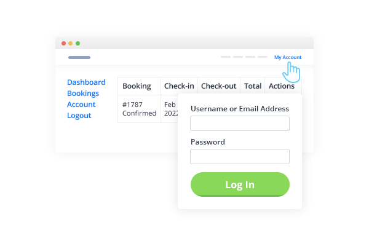Click the Total column header
Image resolution: width=369 pixels, height=246 pixels.
[x=253, y=86]
